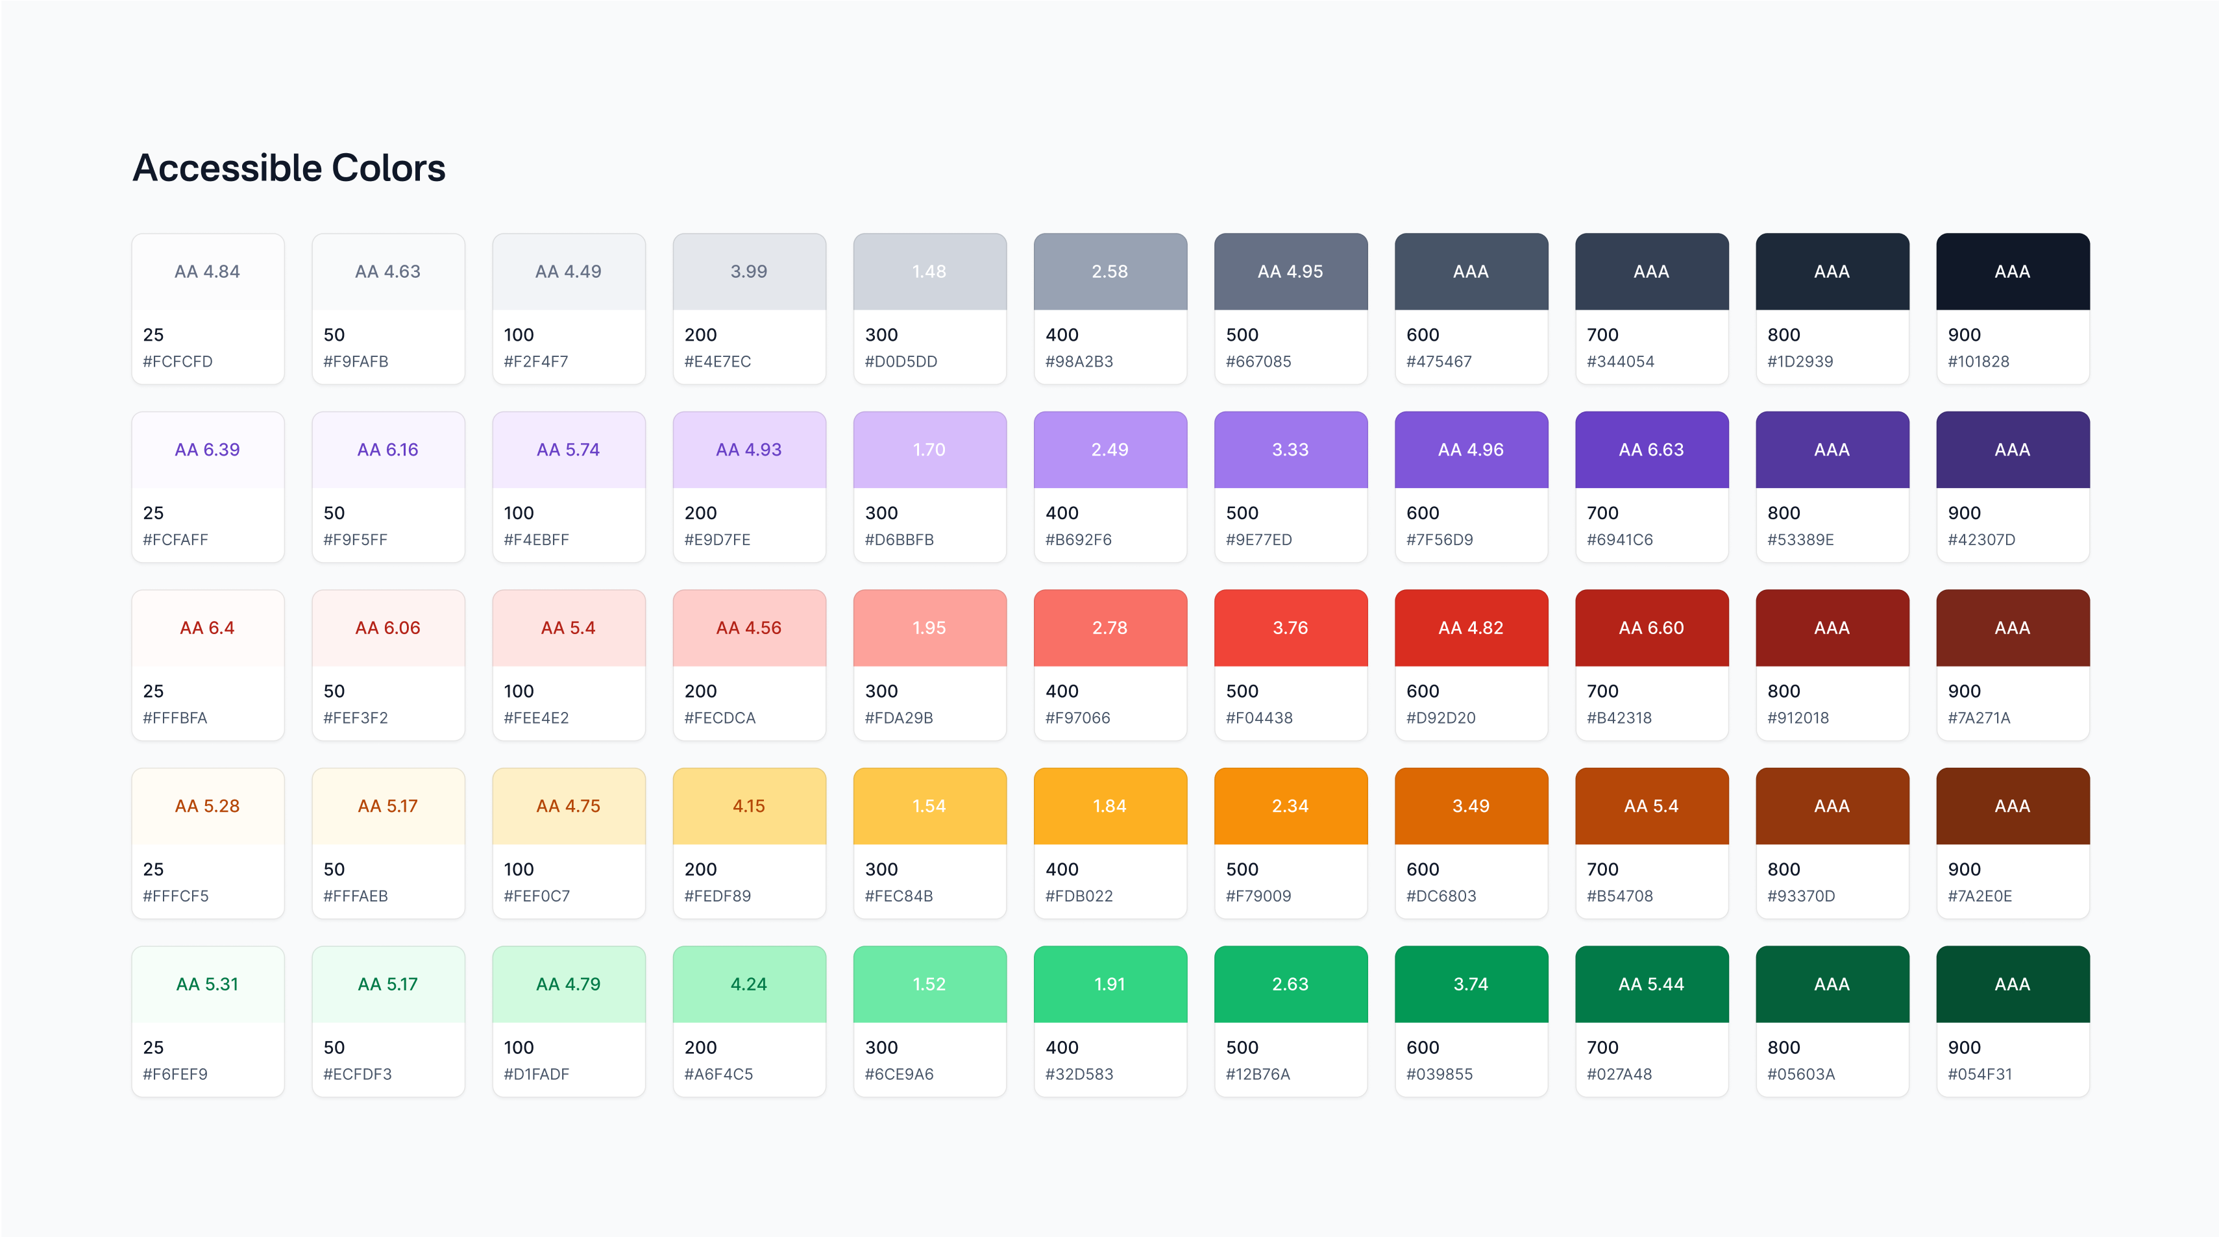Choose the orange 400 swatch #FDB022

pyautogui.click(x=1110, y=807)
